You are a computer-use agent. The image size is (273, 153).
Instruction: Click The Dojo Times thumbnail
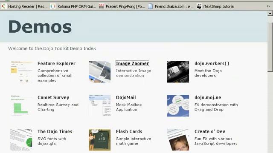point(21,140)
